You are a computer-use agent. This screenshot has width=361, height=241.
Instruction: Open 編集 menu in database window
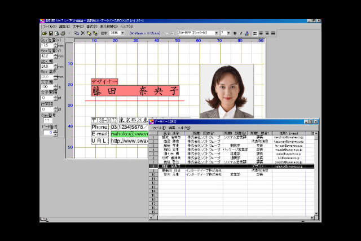(171, 128)
